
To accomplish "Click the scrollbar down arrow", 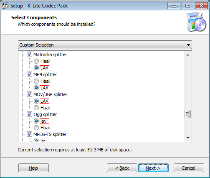I will tap(188, 138).
